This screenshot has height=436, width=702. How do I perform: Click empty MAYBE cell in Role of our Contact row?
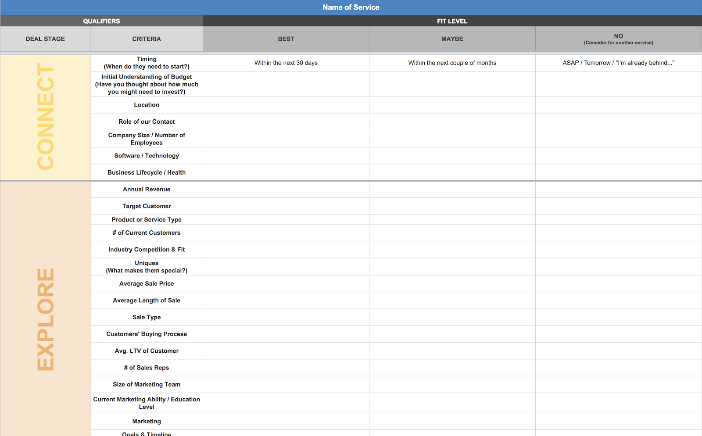click(x=452, y=122)
